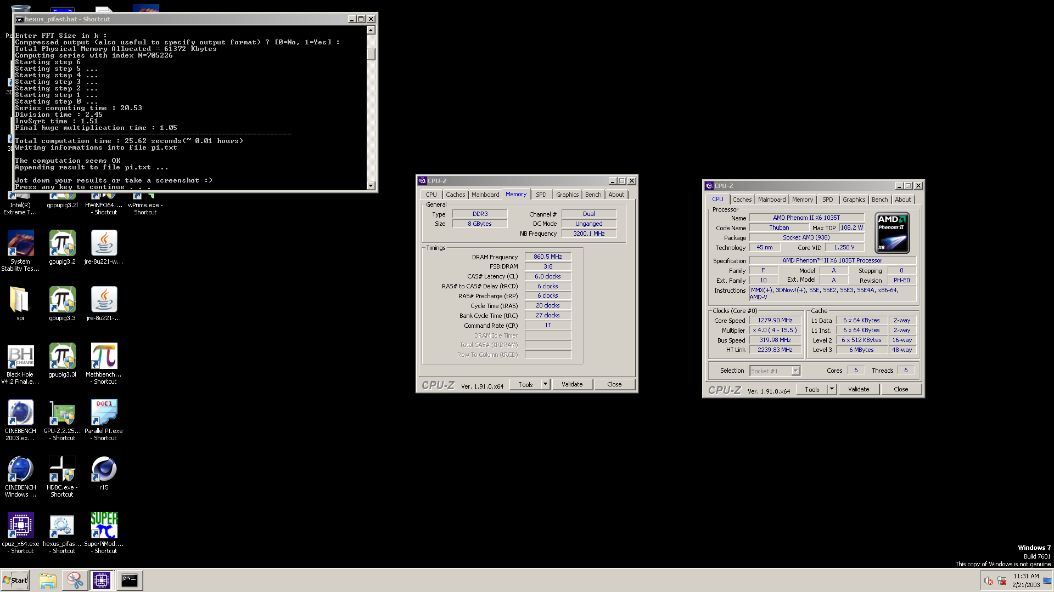This screenshot has height=592, width=1054.
Task: Open Graphics tab in right CPU-Z window
Action: point(854,200)
